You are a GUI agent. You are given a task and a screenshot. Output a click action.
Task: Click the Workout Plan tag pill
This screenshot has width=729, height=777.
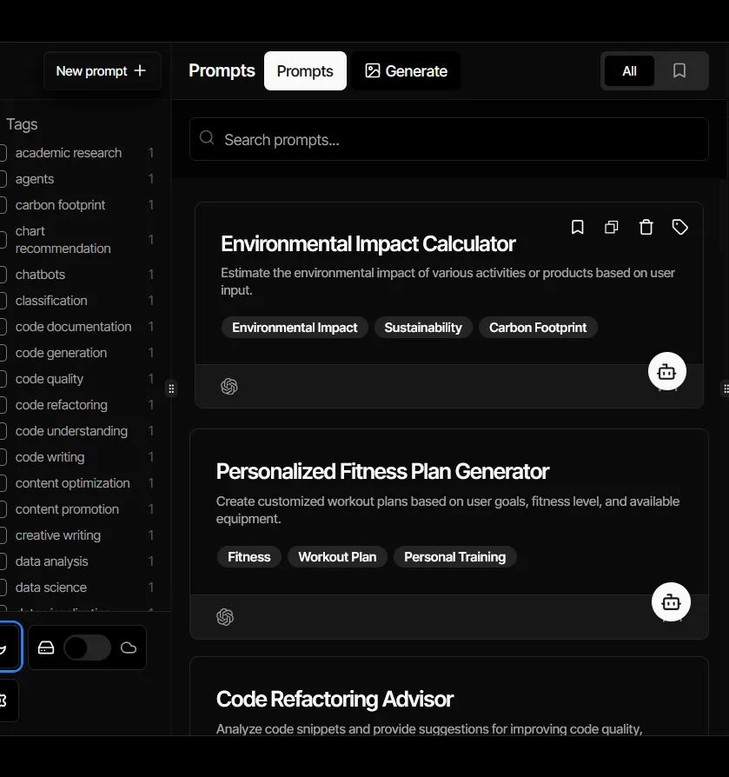click(x=337, y=557)
